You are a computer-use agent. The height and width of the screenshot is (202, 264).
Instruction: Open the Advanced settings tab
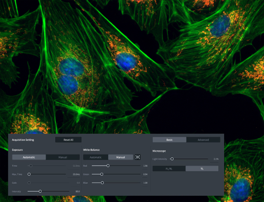point(203,140)
